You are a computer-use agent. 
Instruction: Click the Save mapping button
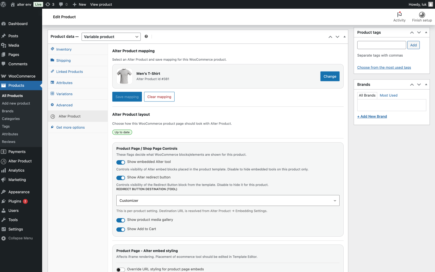127,97
